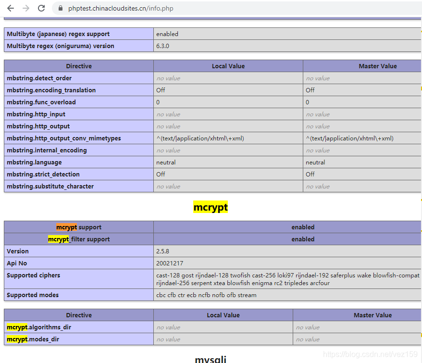422x363 pixels.
Task: Click the mysqli section heading
Action: pos(210,359)
